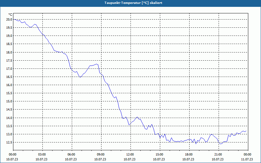Click the '09:00' time label
This screenshot has width=261, height=163.
click(101, 155)
